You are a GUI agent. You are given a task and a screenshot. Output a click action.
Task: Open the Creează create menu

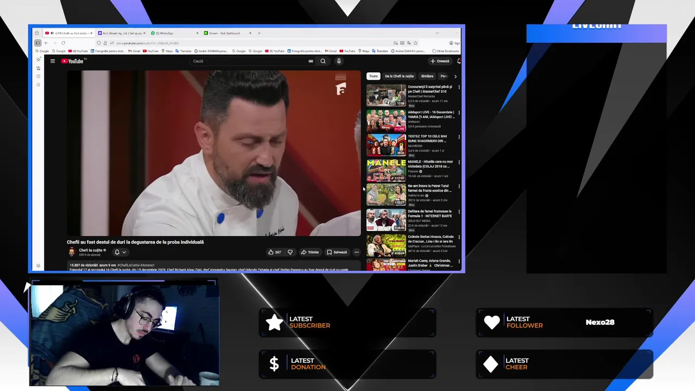pyautogui.click(x=440, y=61)
